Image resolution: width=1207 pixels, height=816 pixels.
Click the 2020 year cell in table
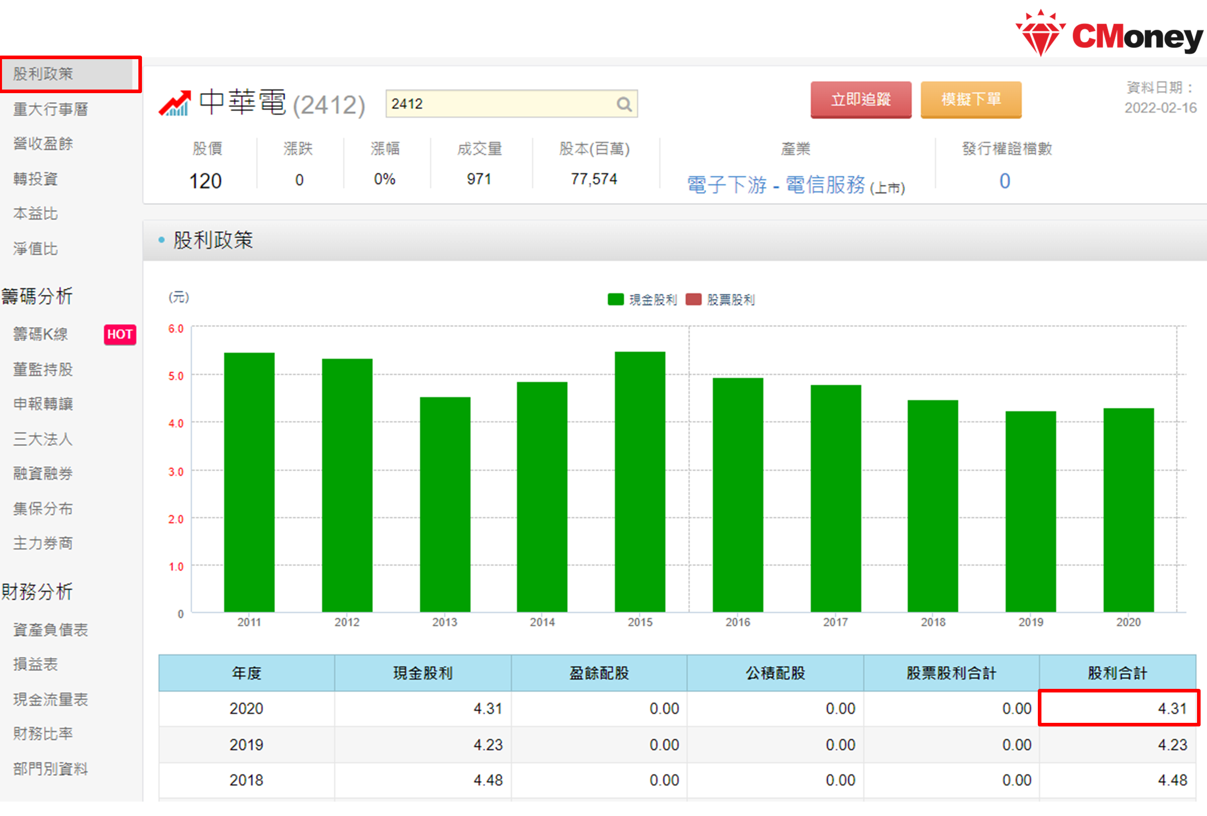[247, 708]
